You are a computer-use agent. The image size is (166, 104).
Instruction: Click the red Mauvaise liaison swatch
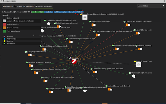4,24
